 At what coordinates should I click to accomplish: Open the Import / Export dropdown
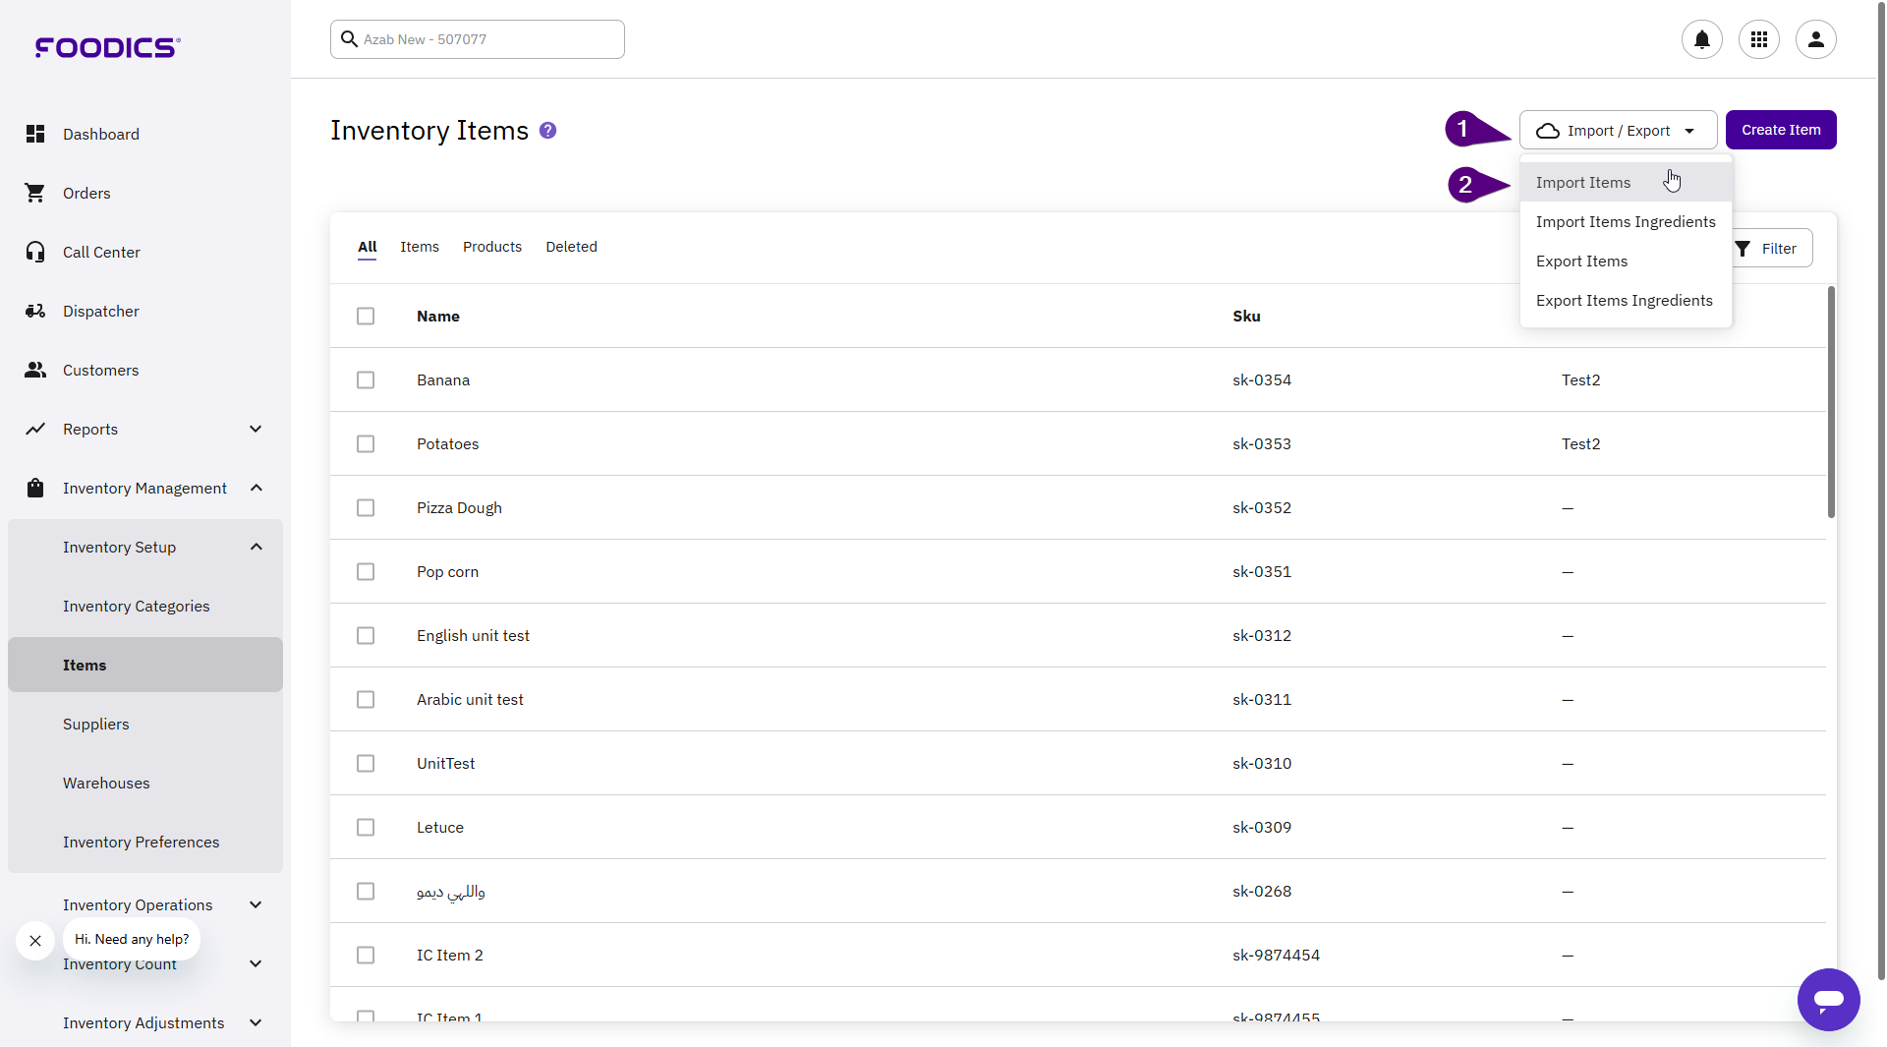click(1618, 131)
